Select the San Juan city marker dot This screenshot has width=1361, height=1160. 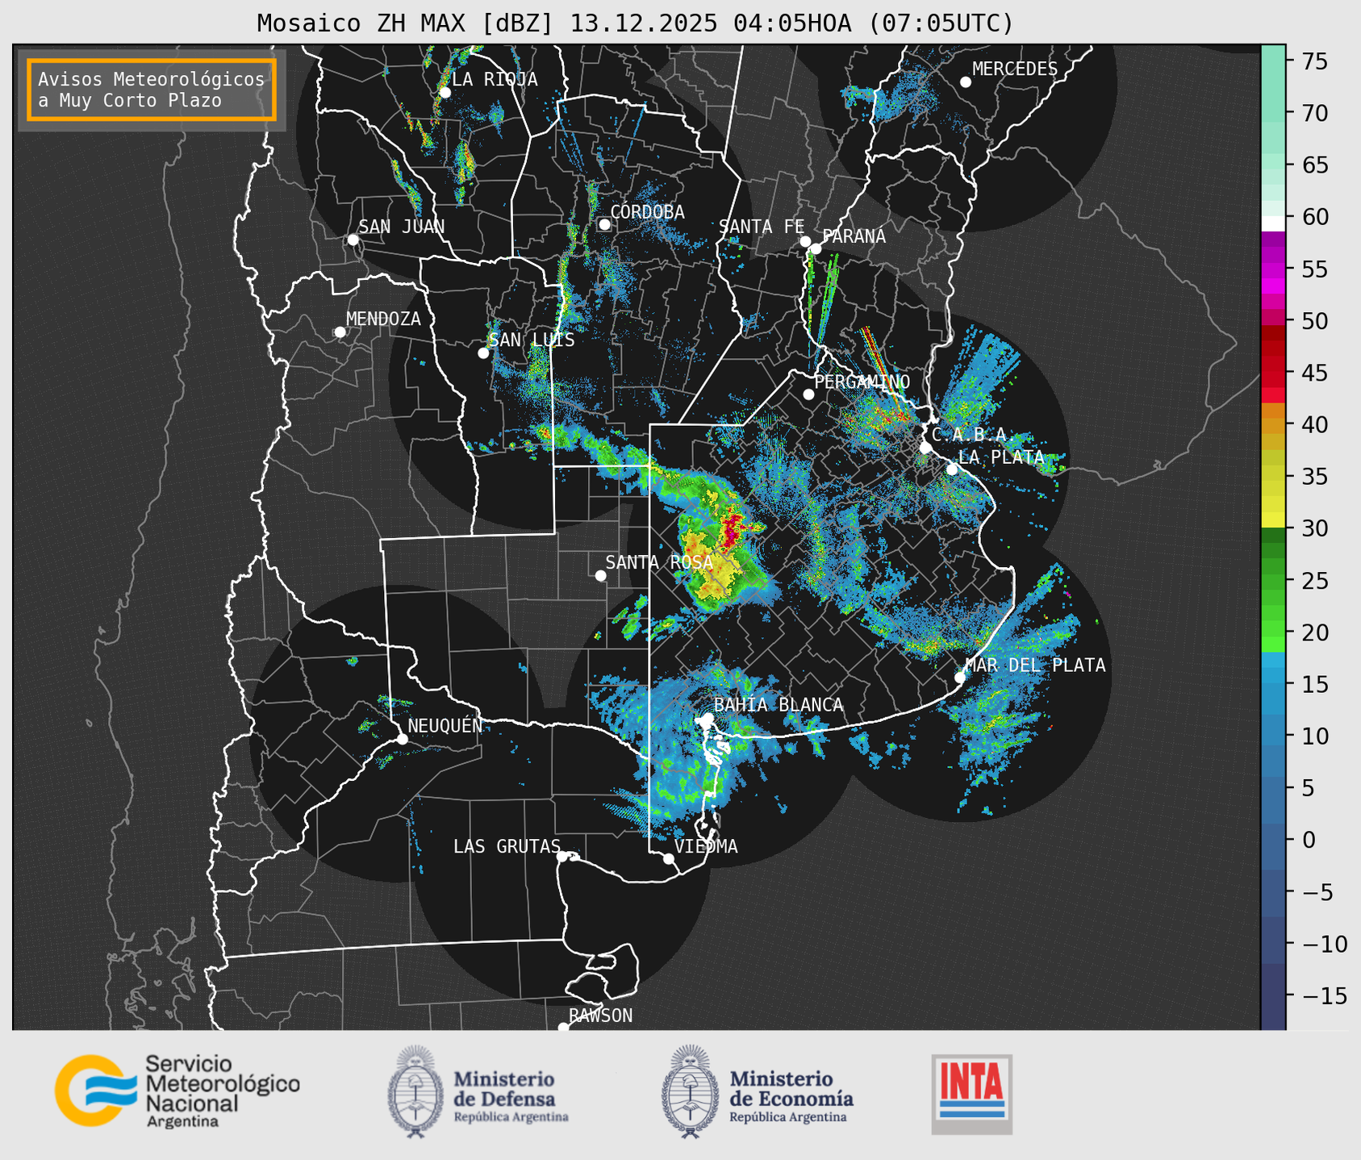[353, 240]
